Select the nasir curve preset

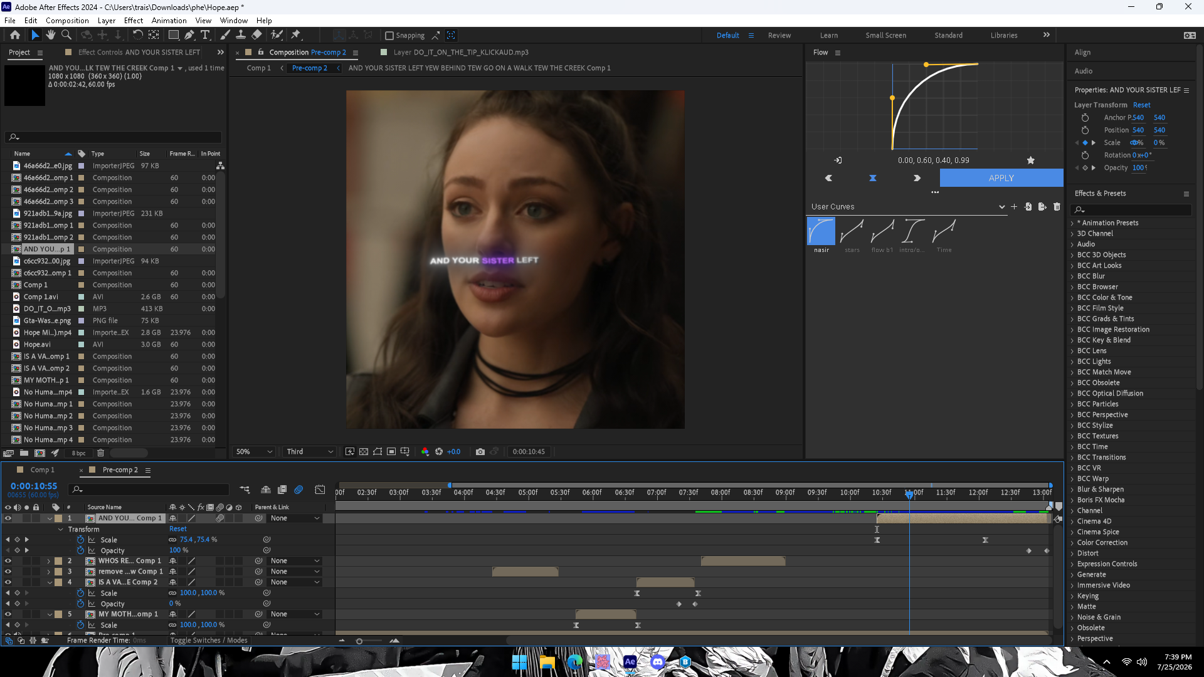[821, 231]
